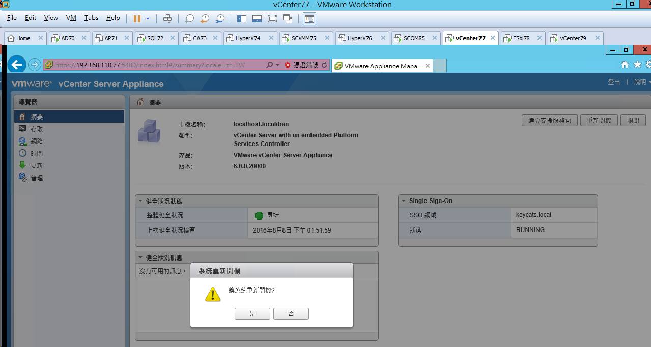Image resolution: width=651 pixels, height=347 pixels.
Task: Switch to the HyperV76 tab
Action: 363,38
